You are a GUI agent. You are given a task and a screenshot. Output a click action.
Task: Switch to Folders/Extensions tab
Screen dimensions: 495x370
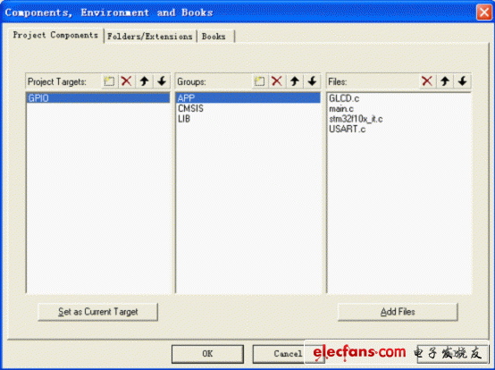[149, 37]
